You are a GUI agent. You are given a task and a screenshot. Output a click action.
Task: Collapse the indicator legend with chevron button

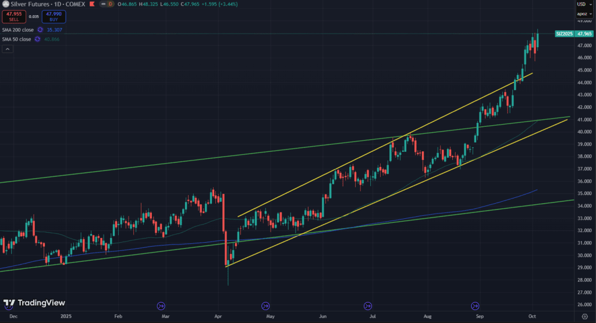tap(8, 49)
